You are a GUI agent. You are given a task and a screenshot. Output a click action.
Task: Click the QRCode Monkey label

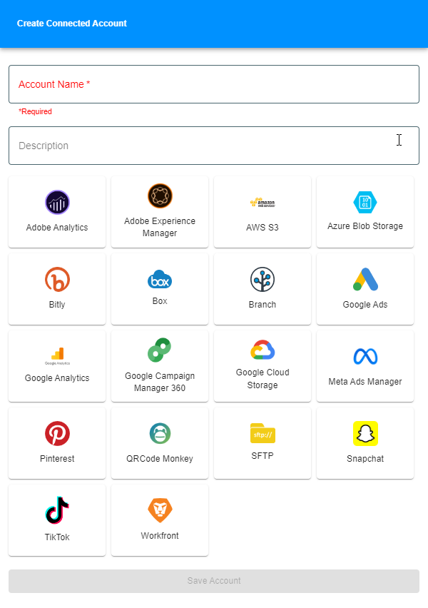pyautogui.click(x=160, y=459)
